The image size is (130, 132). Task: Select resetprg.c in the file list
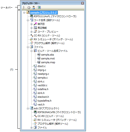coord(43,74)
